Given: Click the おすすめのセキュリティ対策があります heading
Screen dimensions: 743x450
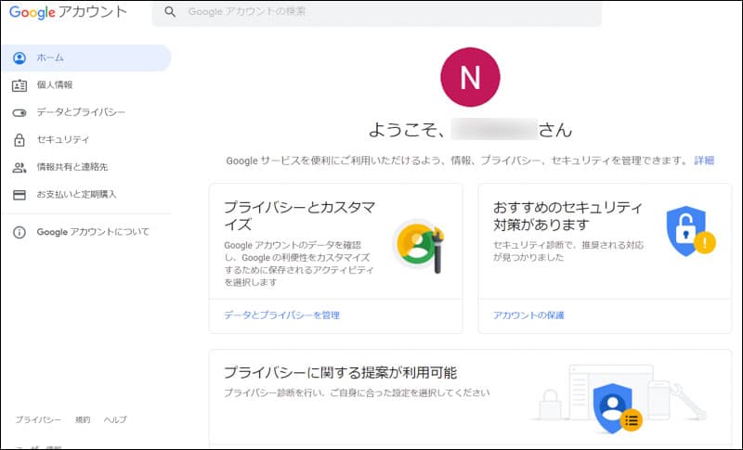Looking at the screenshot, I should coord(567,215).
